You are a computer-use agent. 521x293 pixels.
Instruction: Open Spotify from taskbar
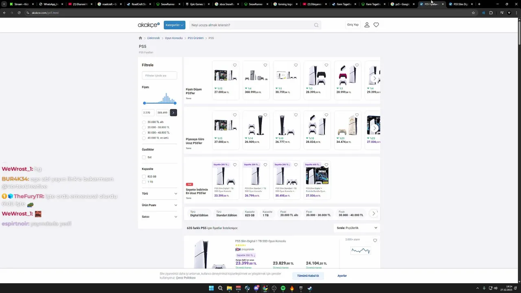[x=283, y=288]
